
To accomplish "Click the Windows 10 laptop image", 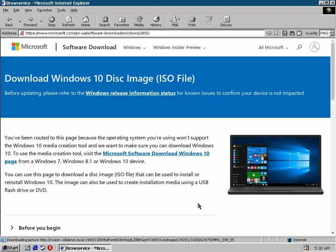I will [276, 165].
